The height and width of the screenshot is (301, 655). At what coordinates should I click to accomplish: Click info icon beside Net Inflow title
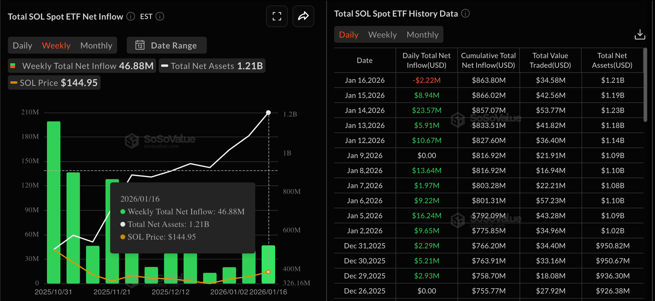point(131,17)
